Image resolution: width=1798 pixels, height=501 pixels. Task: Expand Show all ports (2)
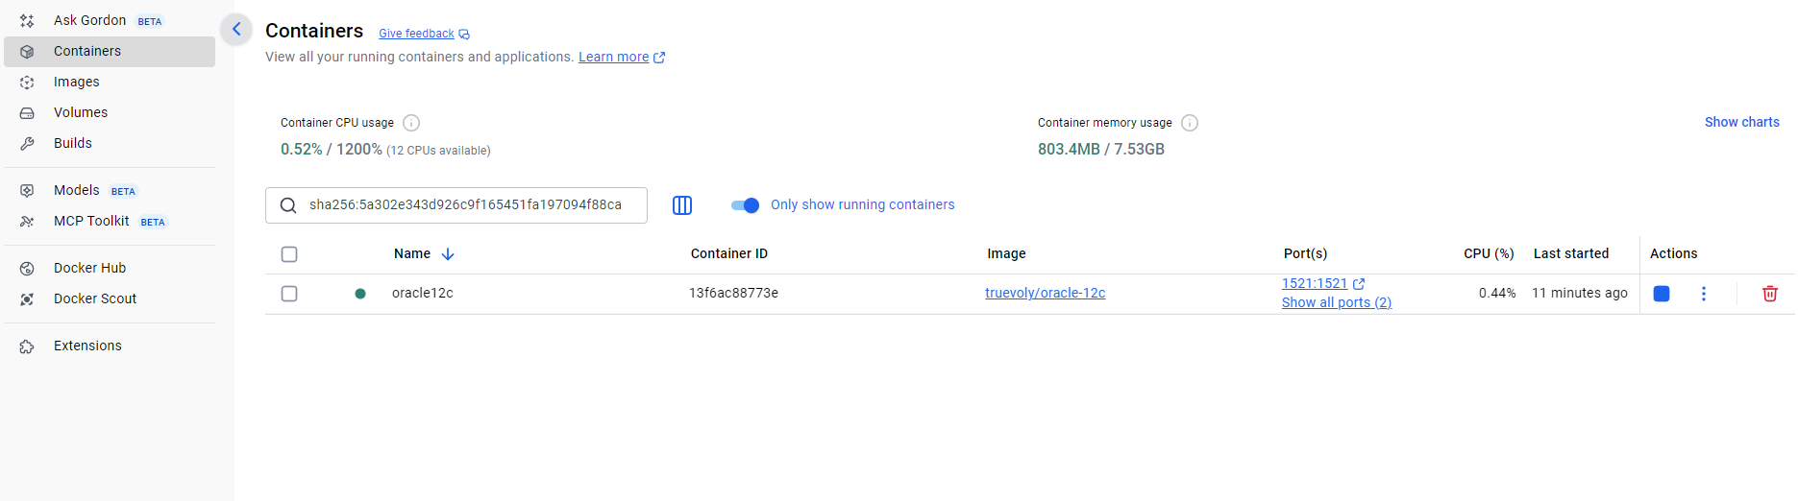point(1337,302)
